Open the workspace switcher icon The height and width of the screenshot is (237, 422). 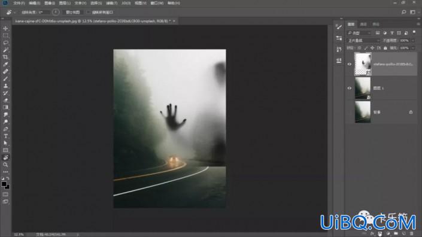pos(412,12)
